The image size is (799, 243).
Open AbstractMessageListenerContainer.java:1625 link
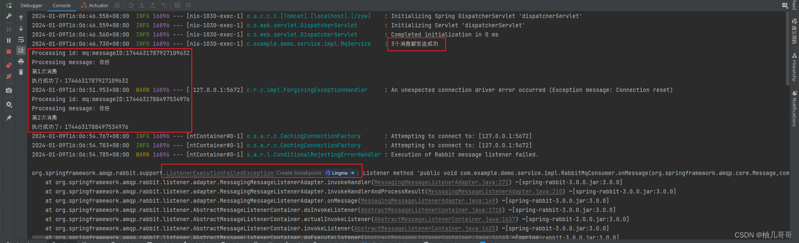425,228
